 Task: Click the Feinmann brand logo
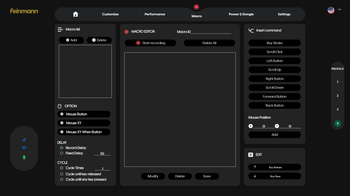(x=24, y=11)
